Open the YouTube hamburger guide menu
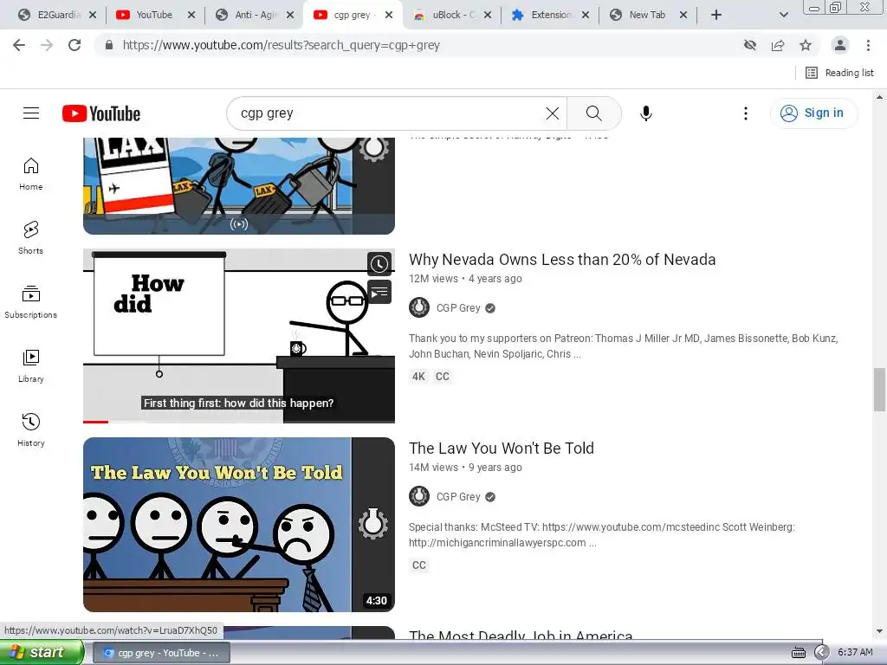This screenshot has width=887, height=665. click(x=31, y=113)
